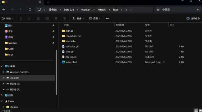This screenshot has width=202, height=112.
Task: Select the backblue.gif file icon
Action: coord(63,47)
